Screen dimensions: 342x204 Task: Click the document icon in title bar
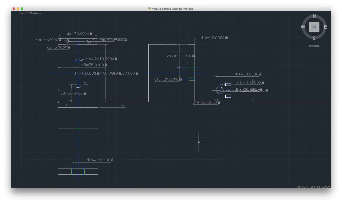[150, 9]
